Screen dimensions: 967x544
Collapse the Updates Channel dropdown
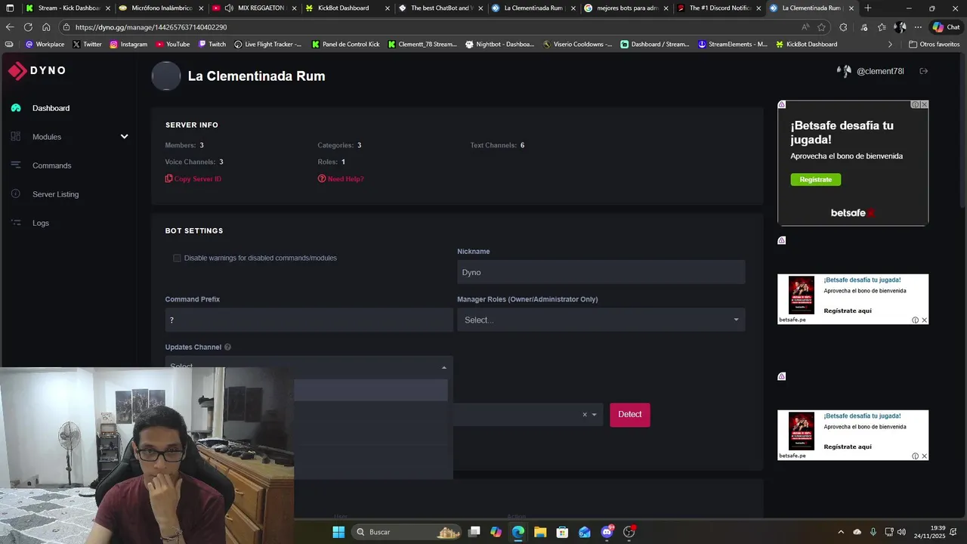(443, 367)
